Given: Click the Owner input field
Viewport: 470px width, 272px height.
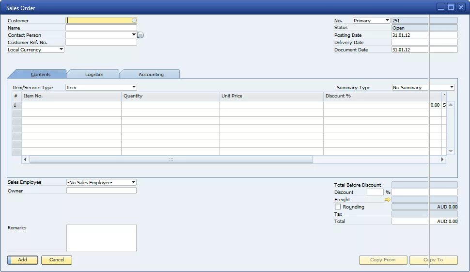Looking at the screenshot, I should point(101,191).
